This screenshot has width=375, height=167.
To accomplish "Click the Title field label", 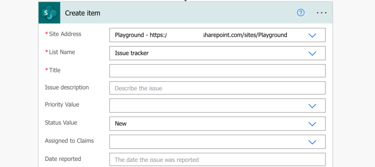I will coord(55,70).
